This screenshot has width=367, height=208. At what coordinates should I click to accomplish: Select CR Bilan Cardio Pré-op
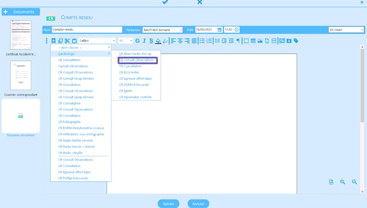[135, 54]
